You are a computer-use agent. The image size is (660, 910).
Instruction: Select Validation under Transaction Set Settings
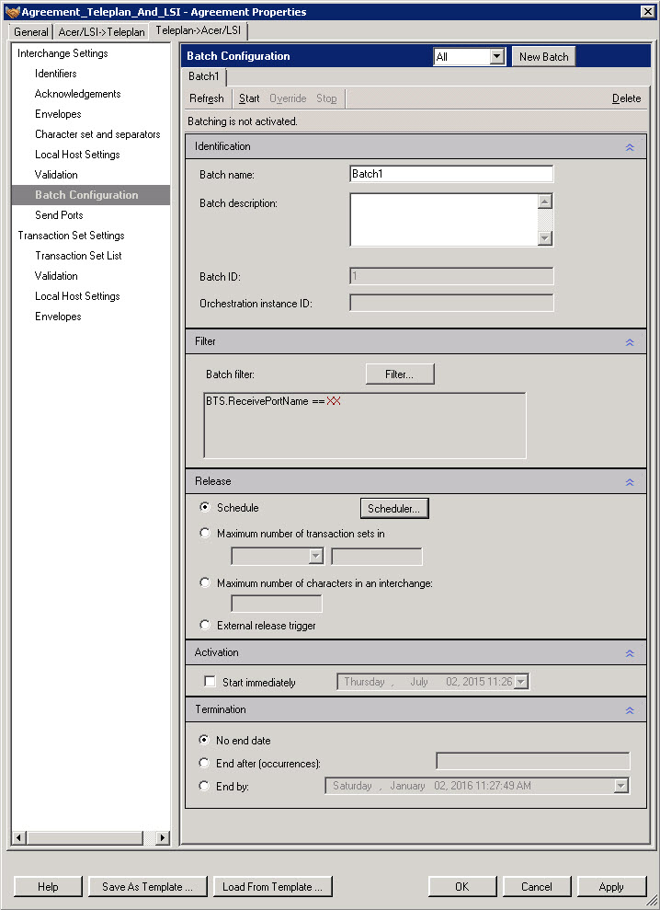[x=56, y=276]
